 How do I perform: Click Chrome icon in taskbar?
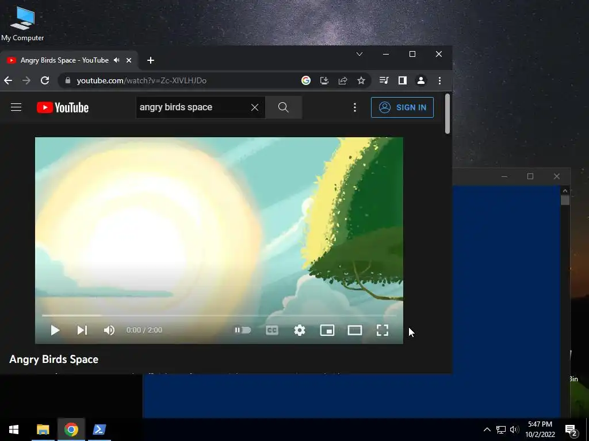tap(71, 430)
